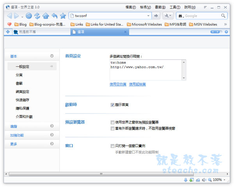Viewport: 234px width, 187px height.
Task: Collapse the 基本 settings section
Action: (32, 56)
